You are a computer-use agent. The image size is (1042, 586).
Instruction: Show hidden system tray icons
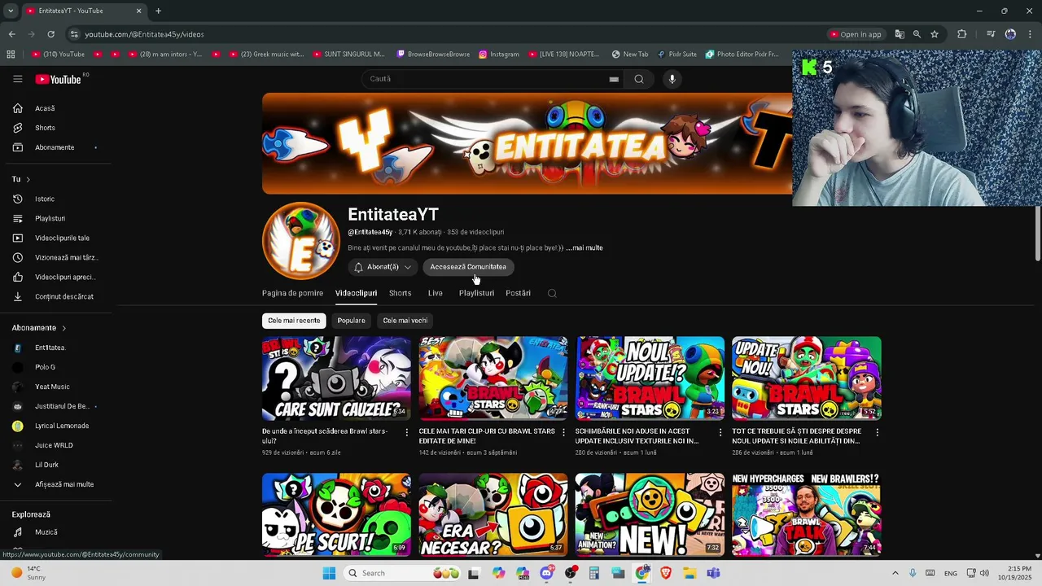[x=895, y=573]
